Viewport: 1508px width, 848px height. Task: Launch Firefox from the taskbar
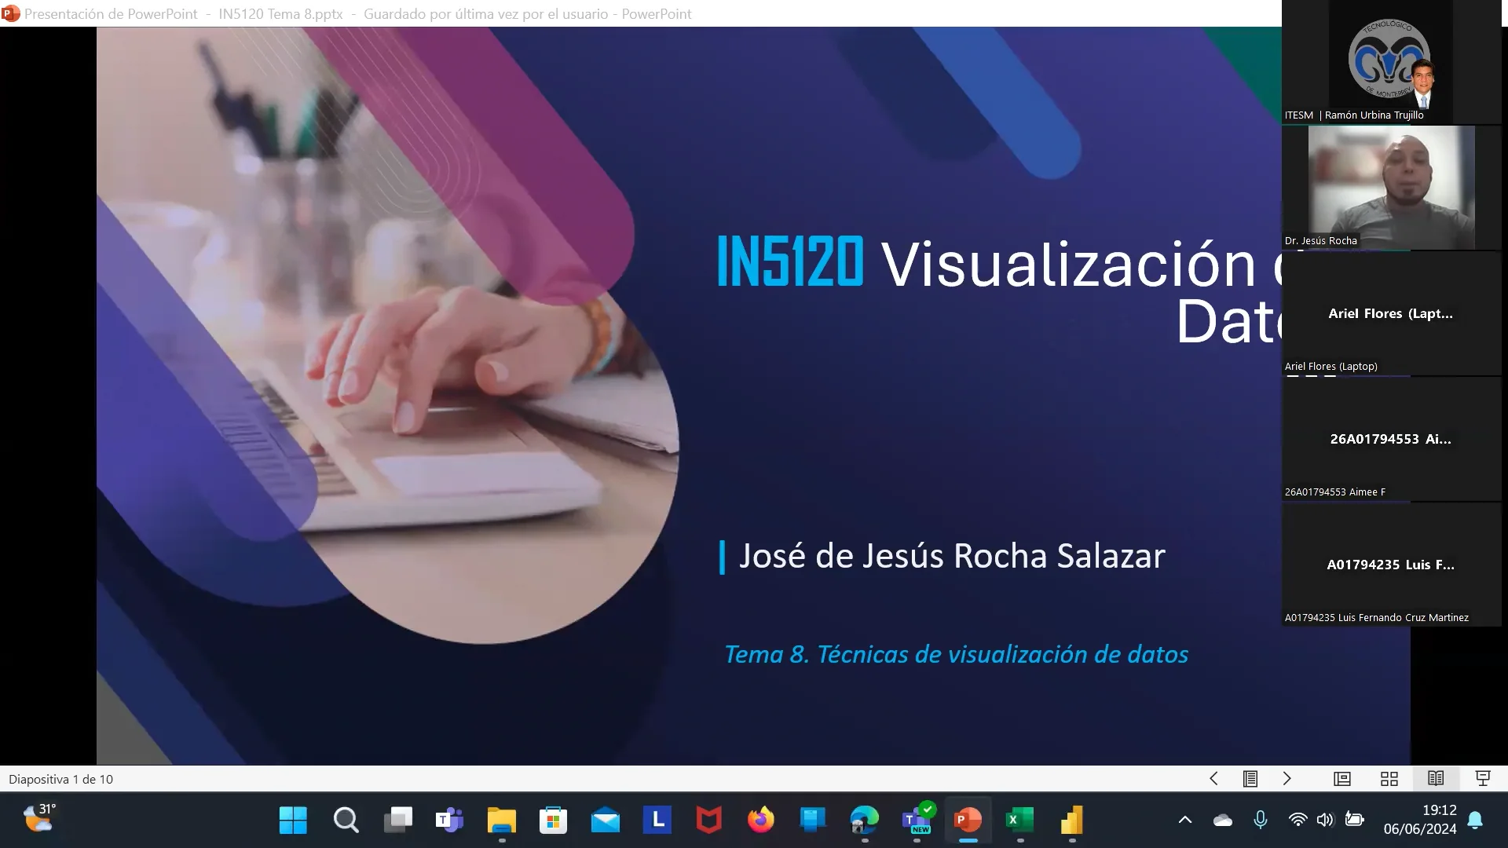[x=760, y=820]
